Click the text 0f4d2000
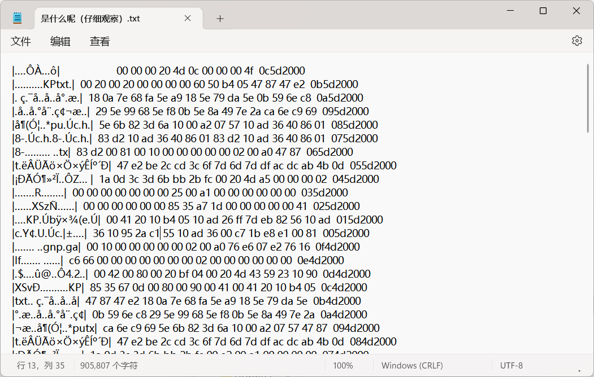The image size is (594, 377). [x=337, y=247]
